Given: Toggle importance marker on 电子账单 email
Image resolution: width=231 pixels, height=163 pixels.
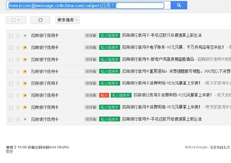Looking at the screenshot, I should coord(25,47).
